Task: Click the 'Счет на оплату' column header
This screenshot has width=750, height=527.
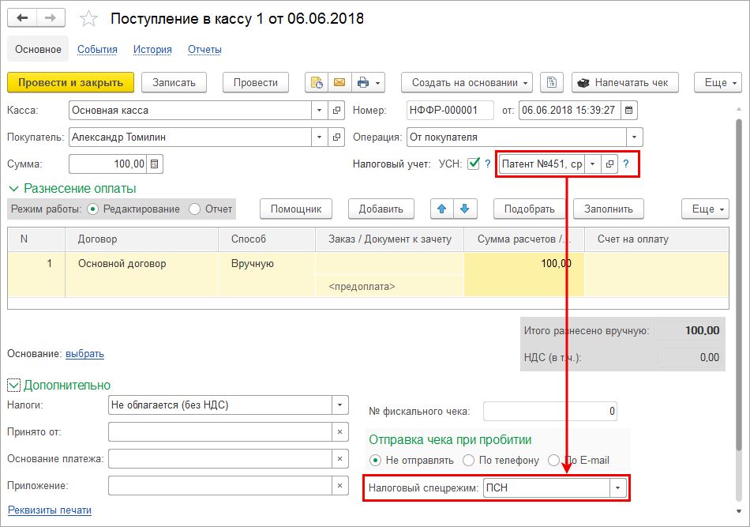Action: click(x=657, y=239)
